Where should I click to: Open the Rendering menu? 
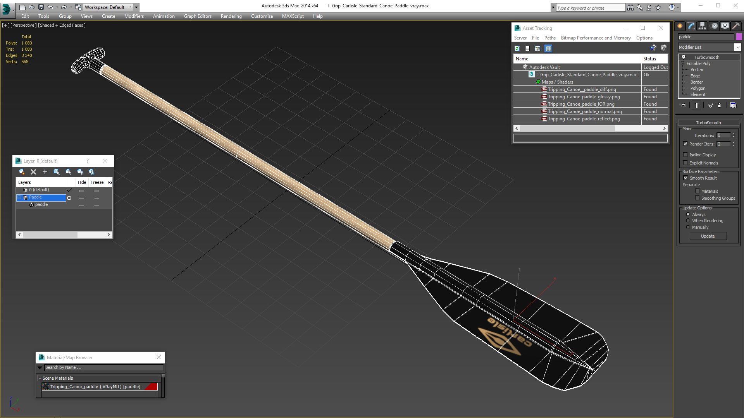(x=231, y=16)
